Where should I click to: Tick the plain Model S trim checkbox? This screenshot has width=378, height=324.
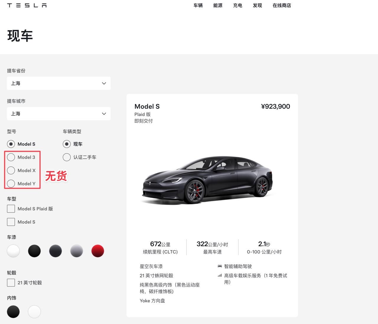pyautogui.click(x=11, y=222)
